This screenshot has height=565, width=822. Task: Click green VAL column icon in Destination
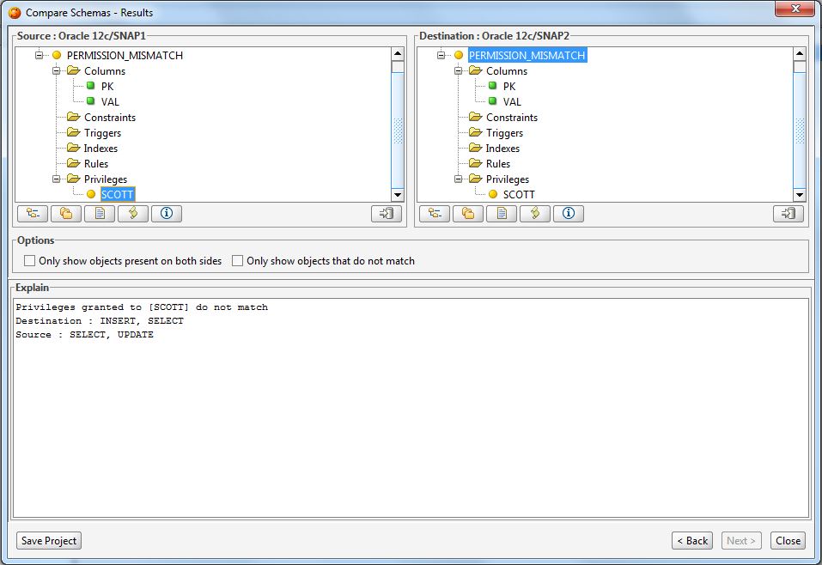(x=493, y=101)
